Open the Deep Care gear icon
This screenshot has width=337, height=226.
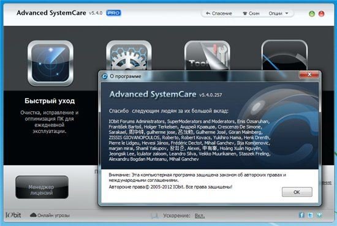[x=129, y=55]
